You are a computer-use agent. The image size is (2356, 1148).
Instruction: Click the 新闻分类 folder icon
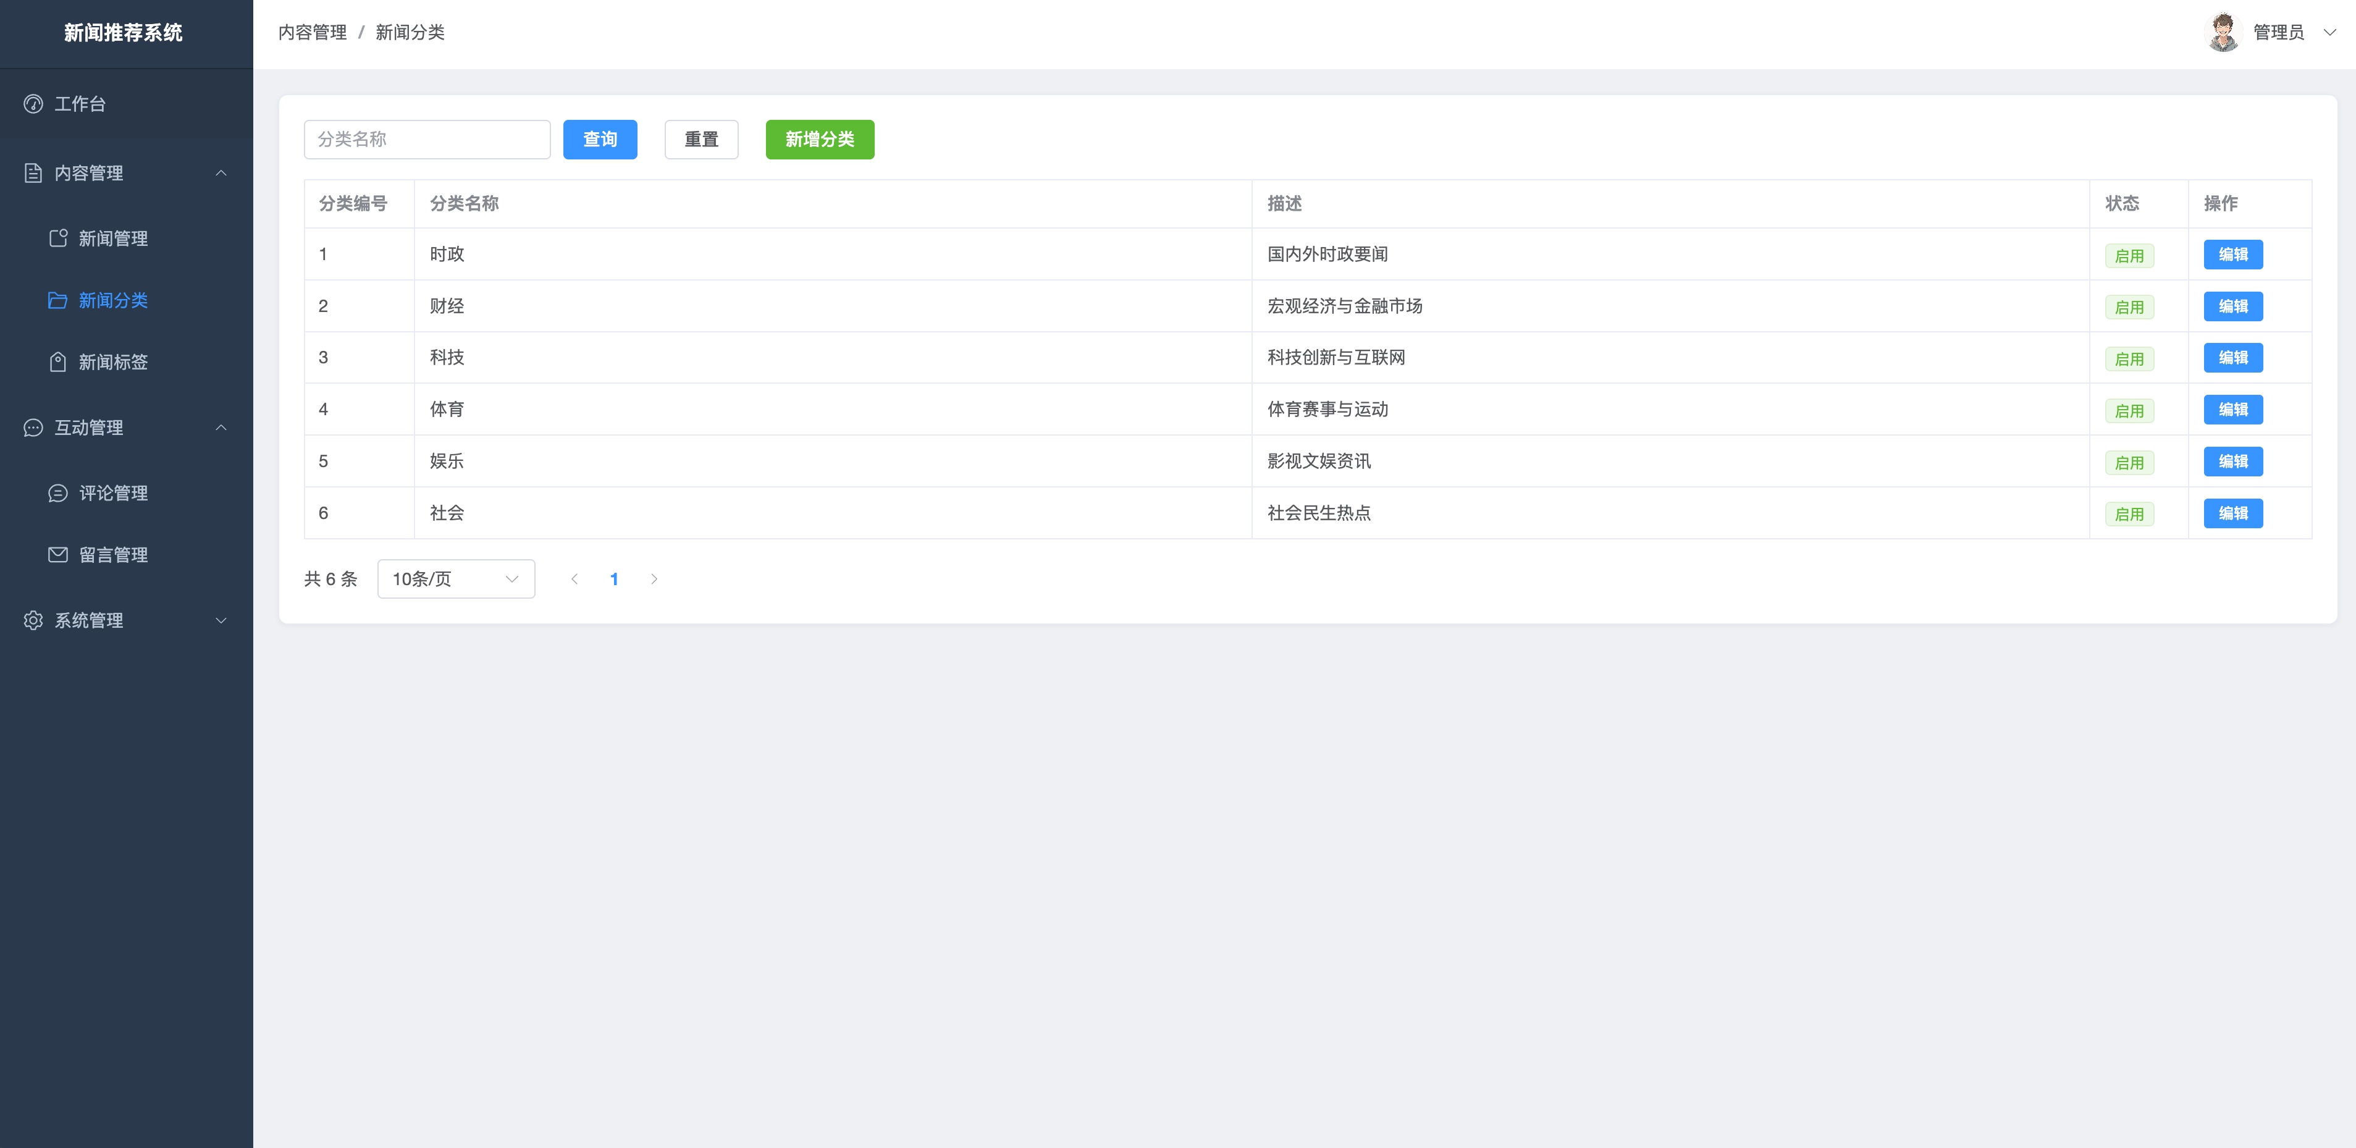tap(57, 300)
